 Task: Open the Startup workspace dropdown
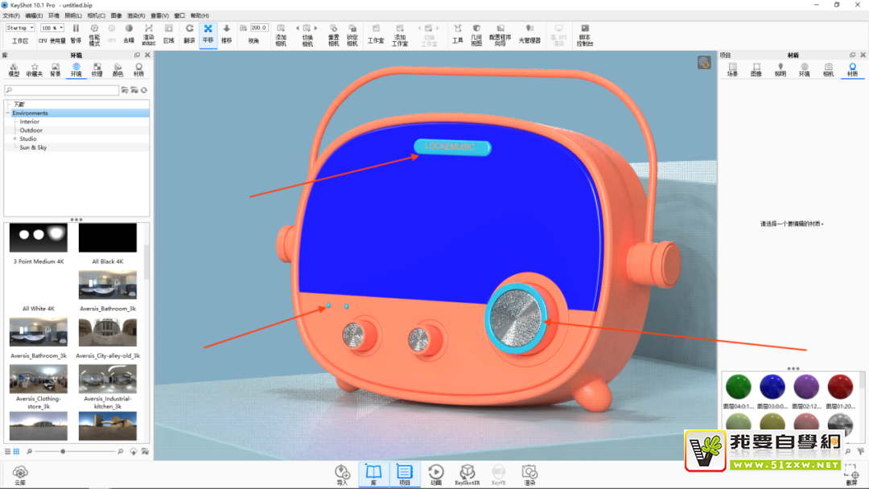20,28
